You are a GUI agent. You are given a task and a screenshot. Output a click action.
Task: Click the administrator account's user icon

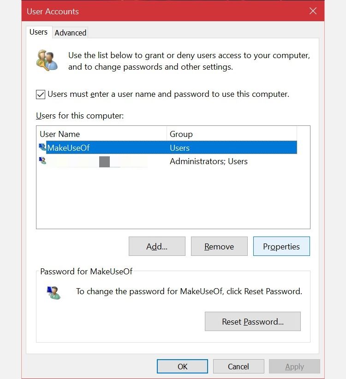point(42,161)
